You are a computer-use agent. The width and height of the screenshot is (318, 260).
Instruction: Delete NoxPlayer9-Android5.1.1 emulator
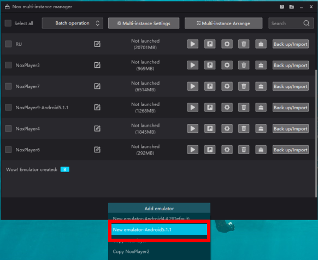[x=244, y=107]
